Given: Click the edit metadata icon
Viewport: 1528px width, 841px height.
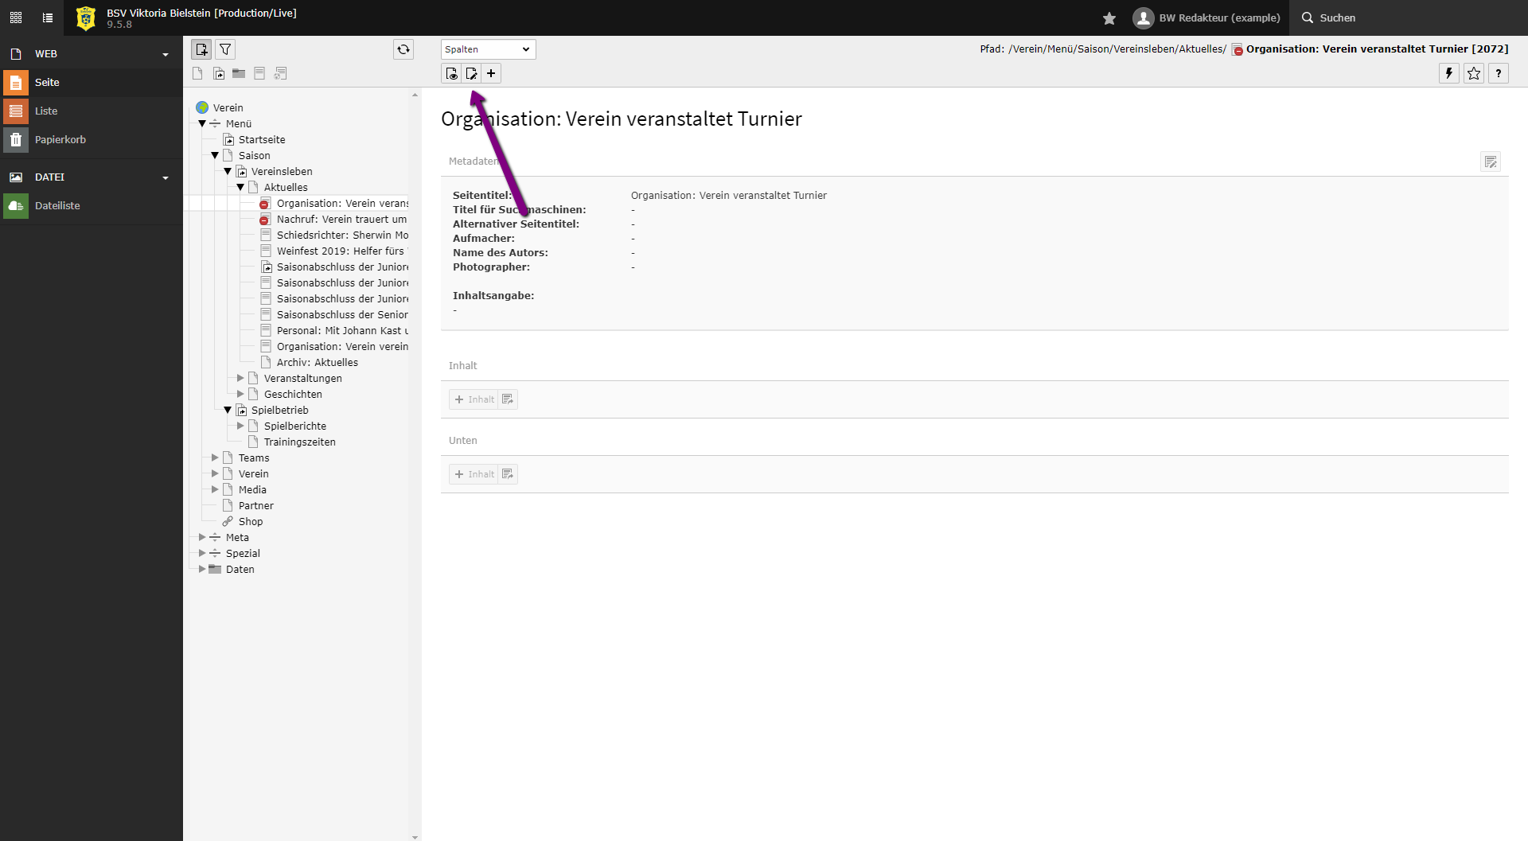Looking at the screenshot, I should pyautogui.click(x=1490, y=162).
